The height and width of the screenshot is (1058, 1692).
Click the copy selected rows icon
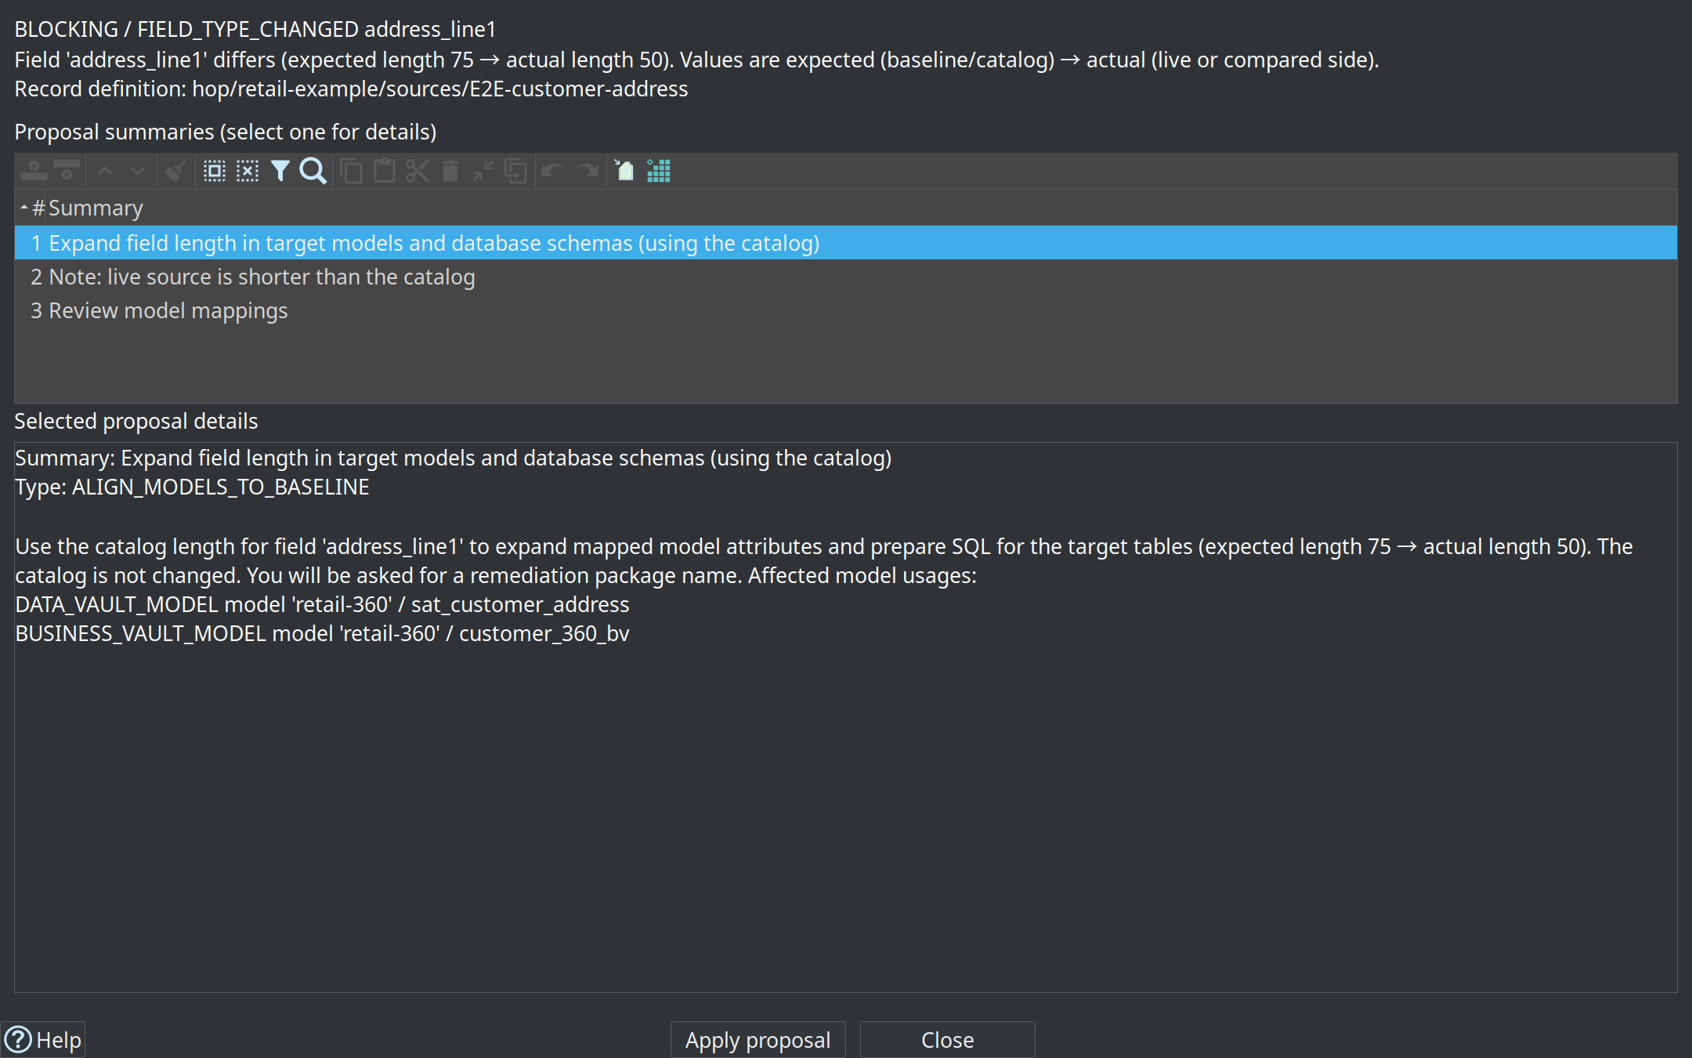click(x=352, y=171)
